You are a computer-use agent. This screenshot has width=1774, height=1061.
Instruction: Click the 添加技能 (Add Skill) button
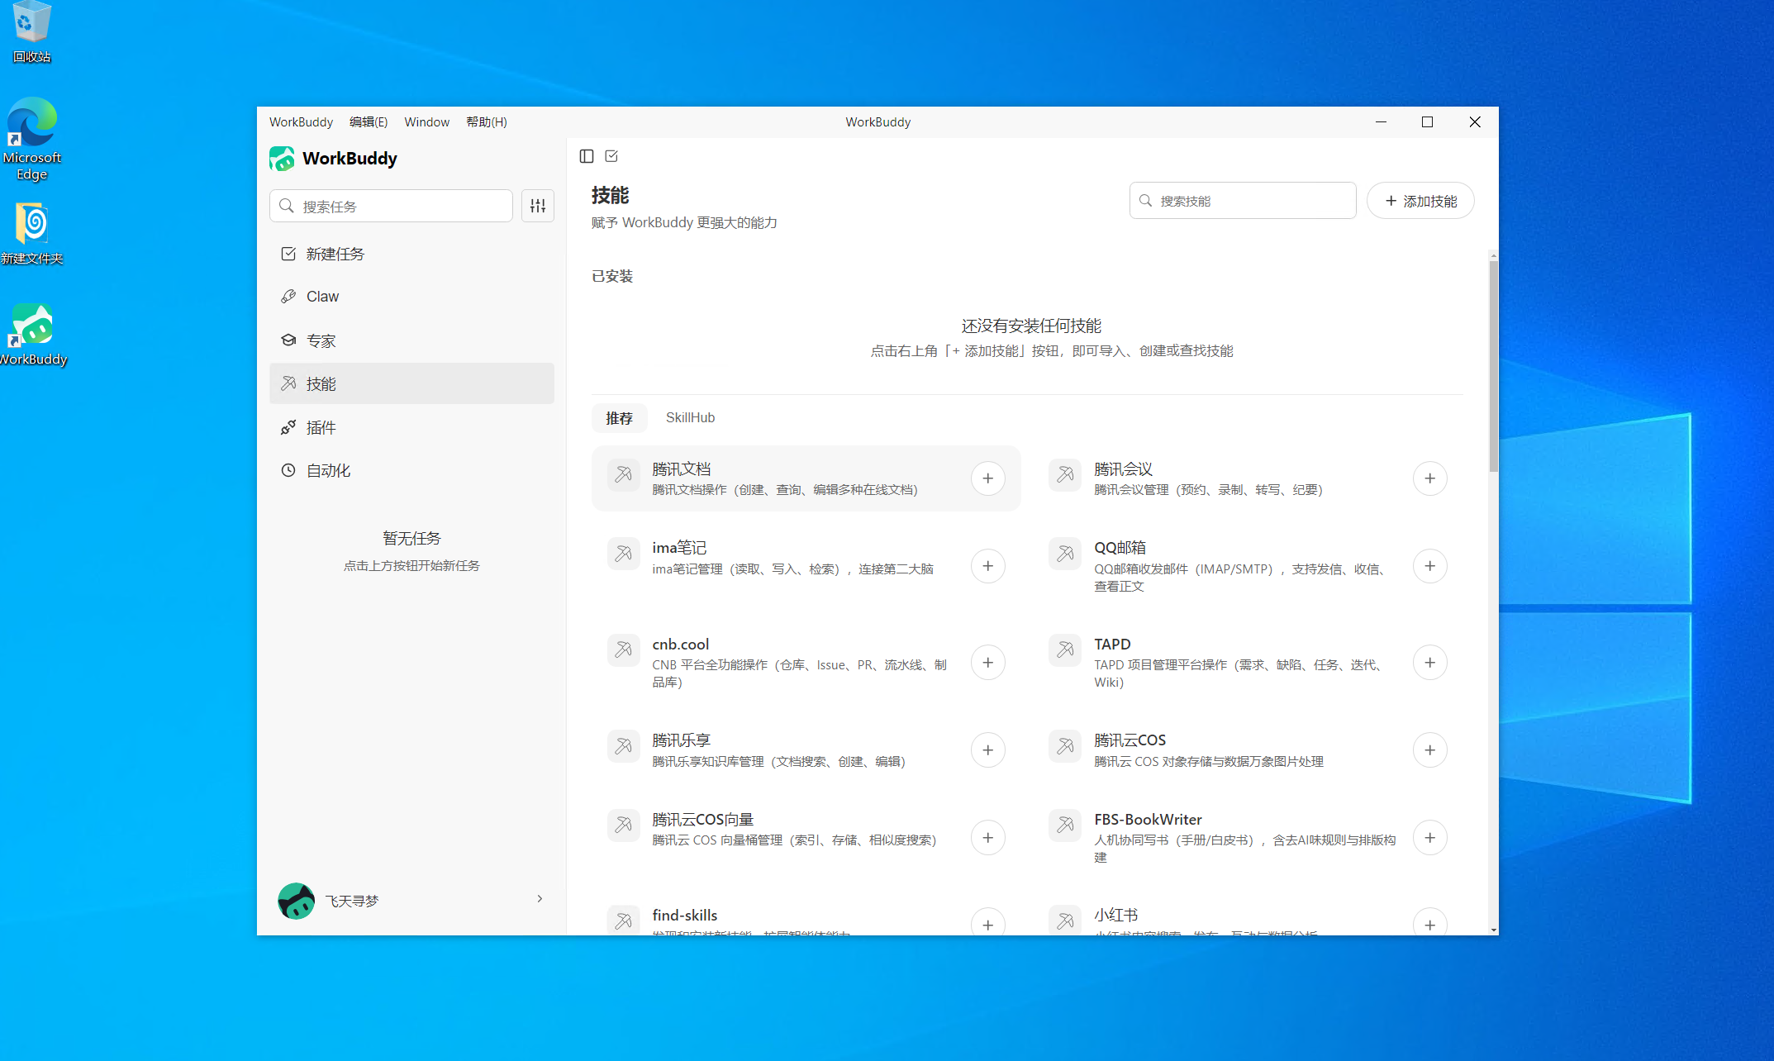1420,200
